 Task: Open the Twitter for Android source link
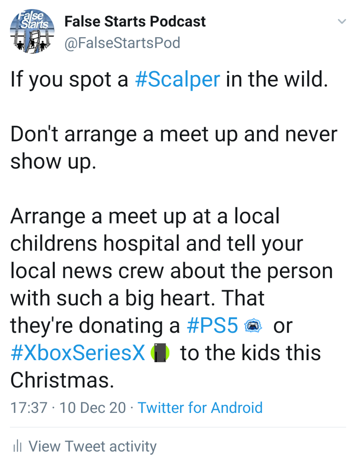tap(200, 408)
